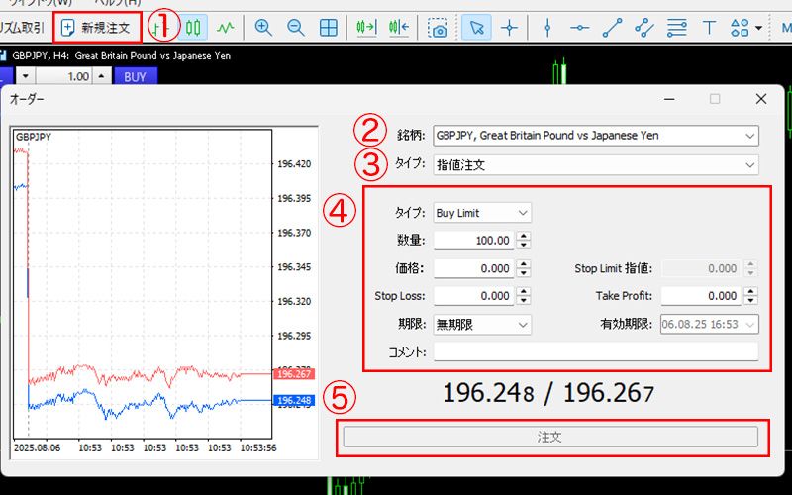Screen dimensions: 792x495
Task: Decrease Take Profit with the down arrow
Action: pyautogui.click(x=751, y=301)
